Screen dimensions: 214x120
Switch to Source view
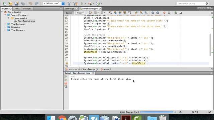[x=69, y=13]
